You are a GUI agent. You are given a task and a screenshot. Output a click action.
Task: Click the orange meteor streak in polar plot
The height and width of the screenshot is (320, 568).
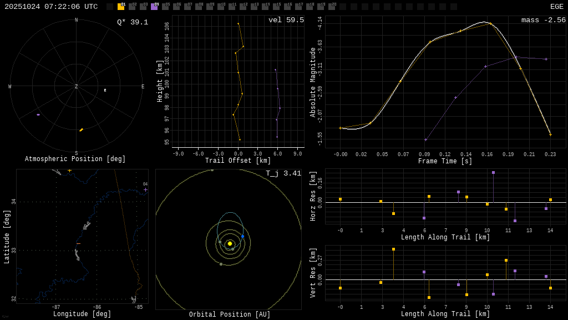[81, 130]
